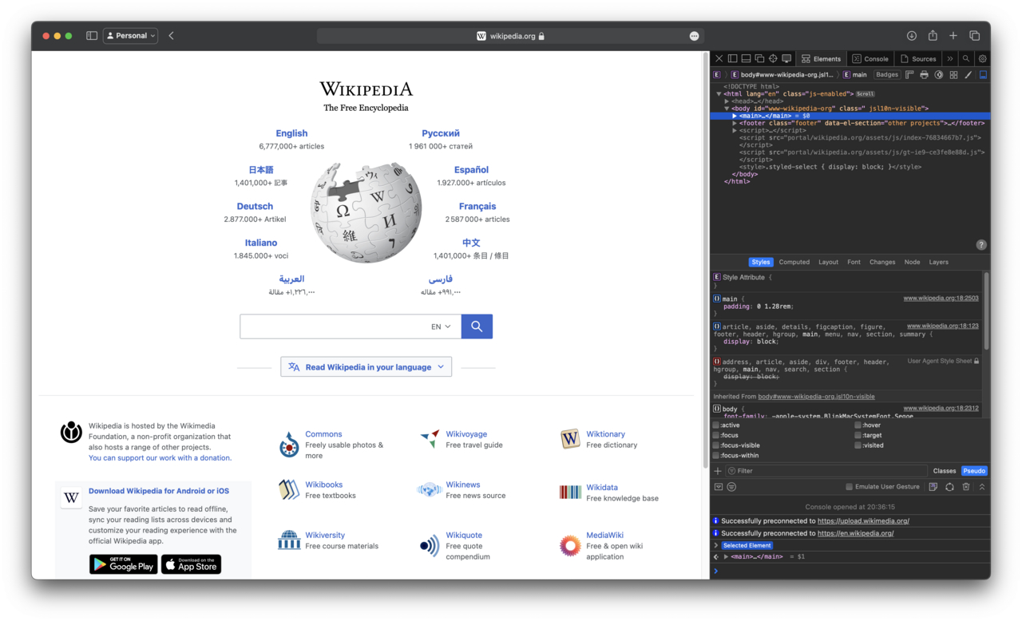Click the magnifier search button on Wikipedia
Image resolution: width=1022 pixels, height=621 pixels.
477,326
